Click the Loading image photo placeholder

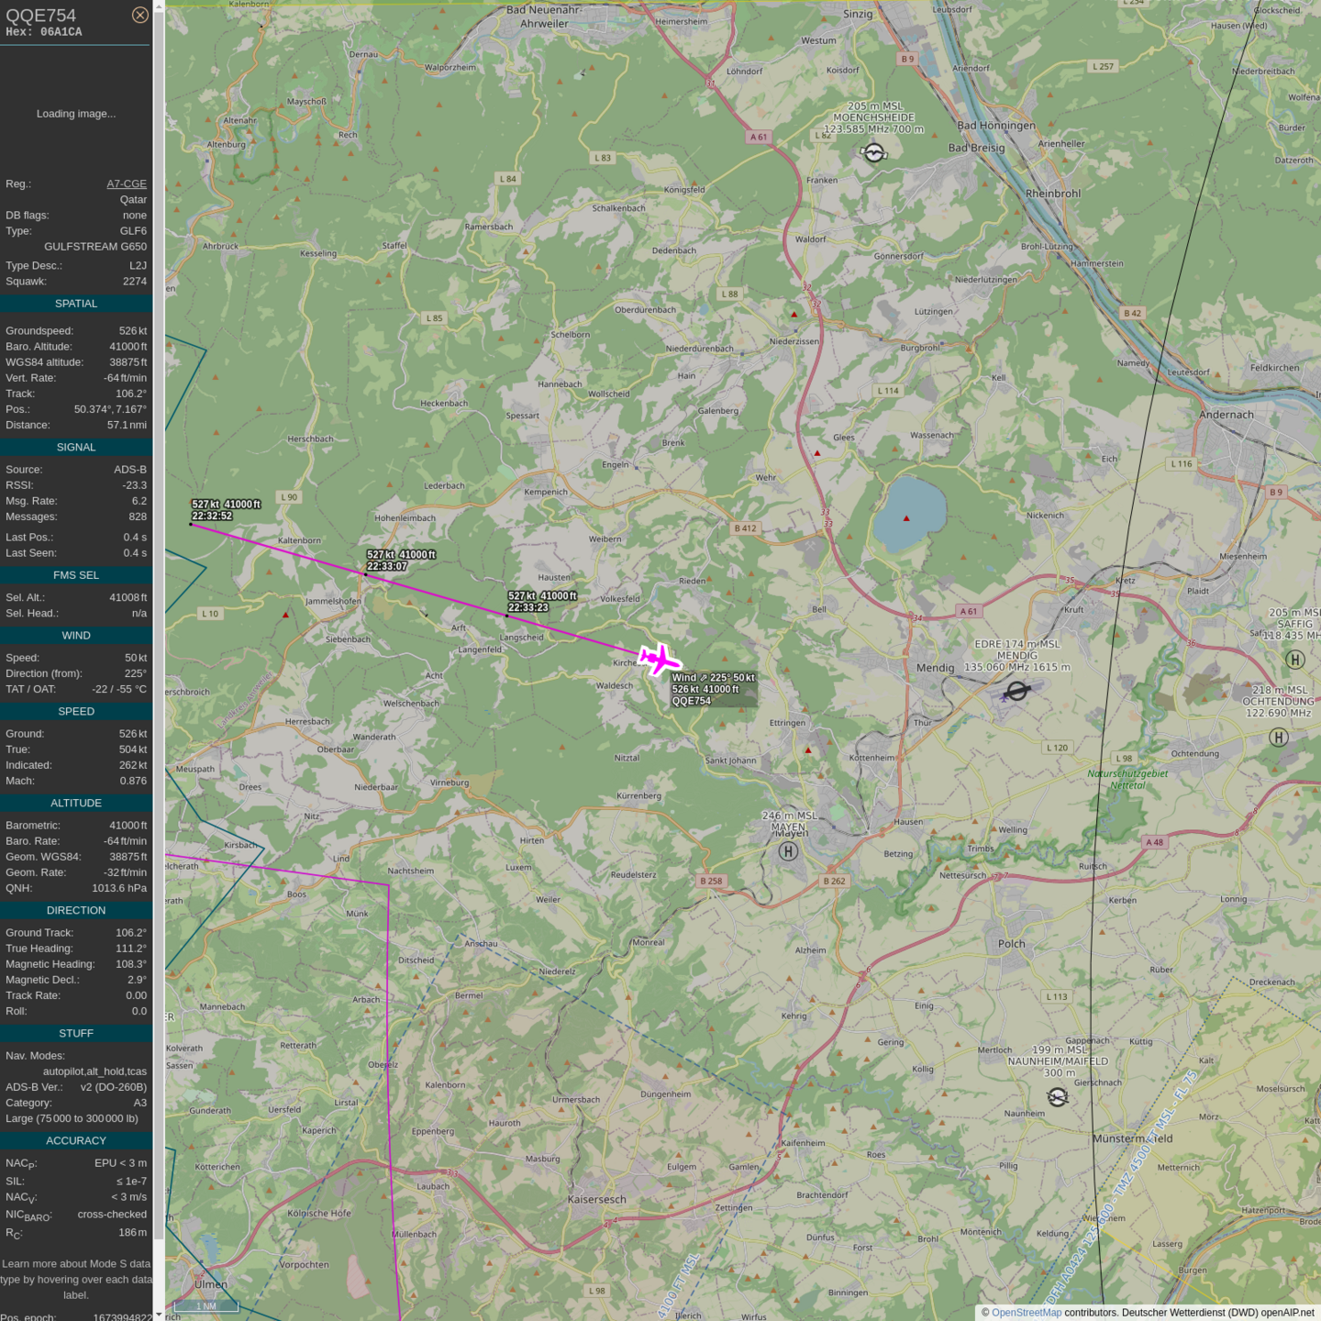[76, 114]
